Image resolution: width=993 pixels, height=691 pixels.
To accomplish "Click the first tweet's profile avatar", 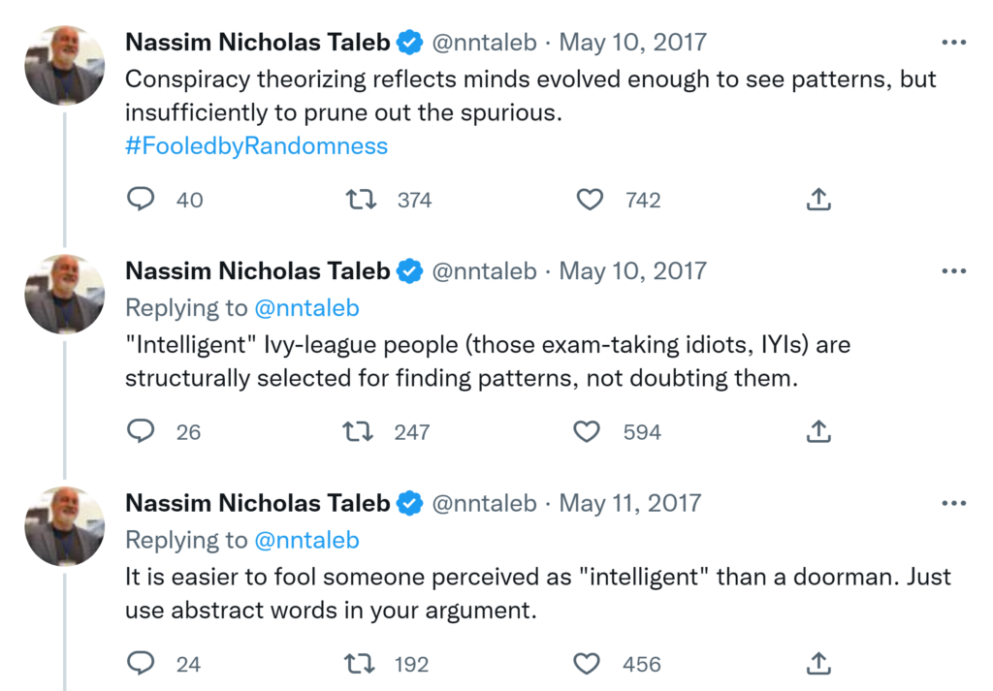I will [64, 66].
